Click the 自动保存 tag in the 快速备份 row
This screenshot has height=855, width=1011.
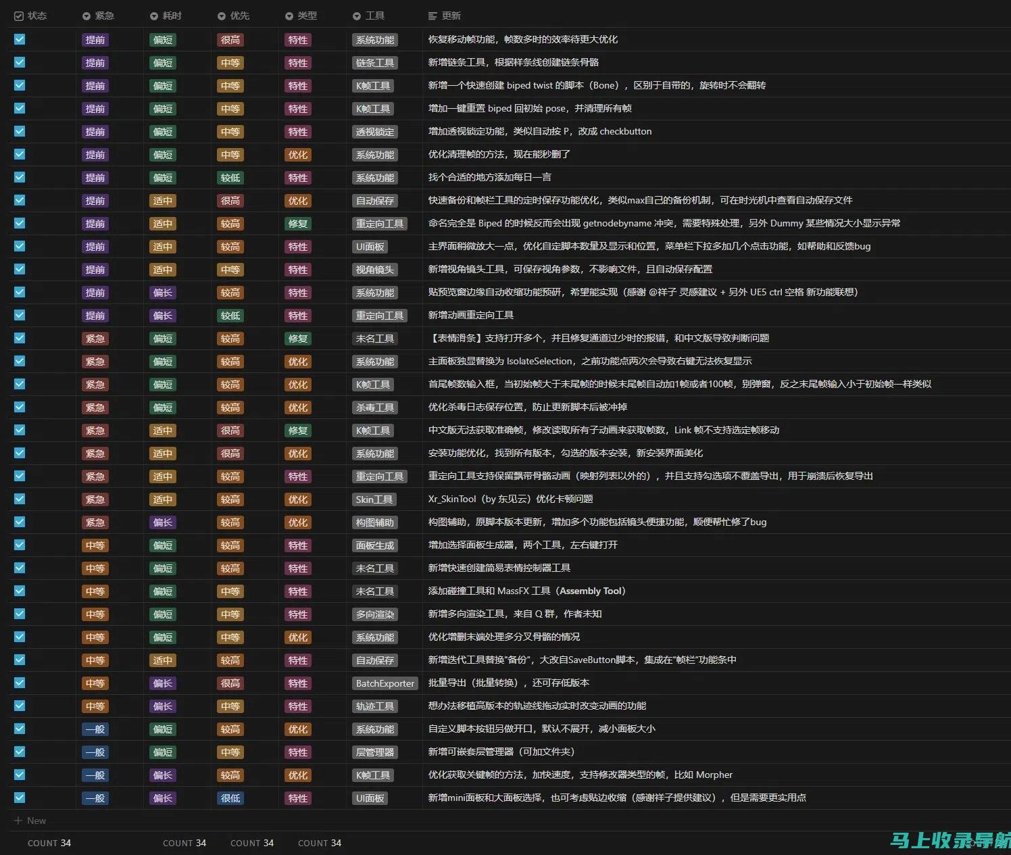[375, 201]
